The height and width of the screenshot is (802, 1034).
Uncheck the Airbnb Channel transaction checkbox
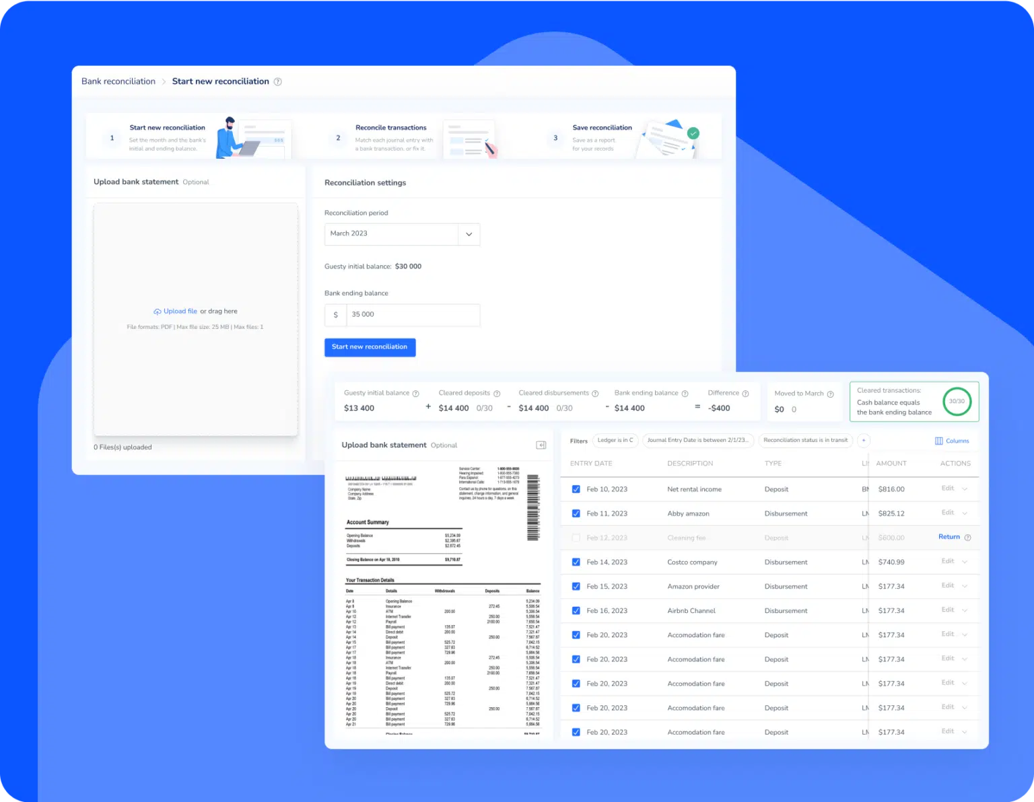pos(576,611)
